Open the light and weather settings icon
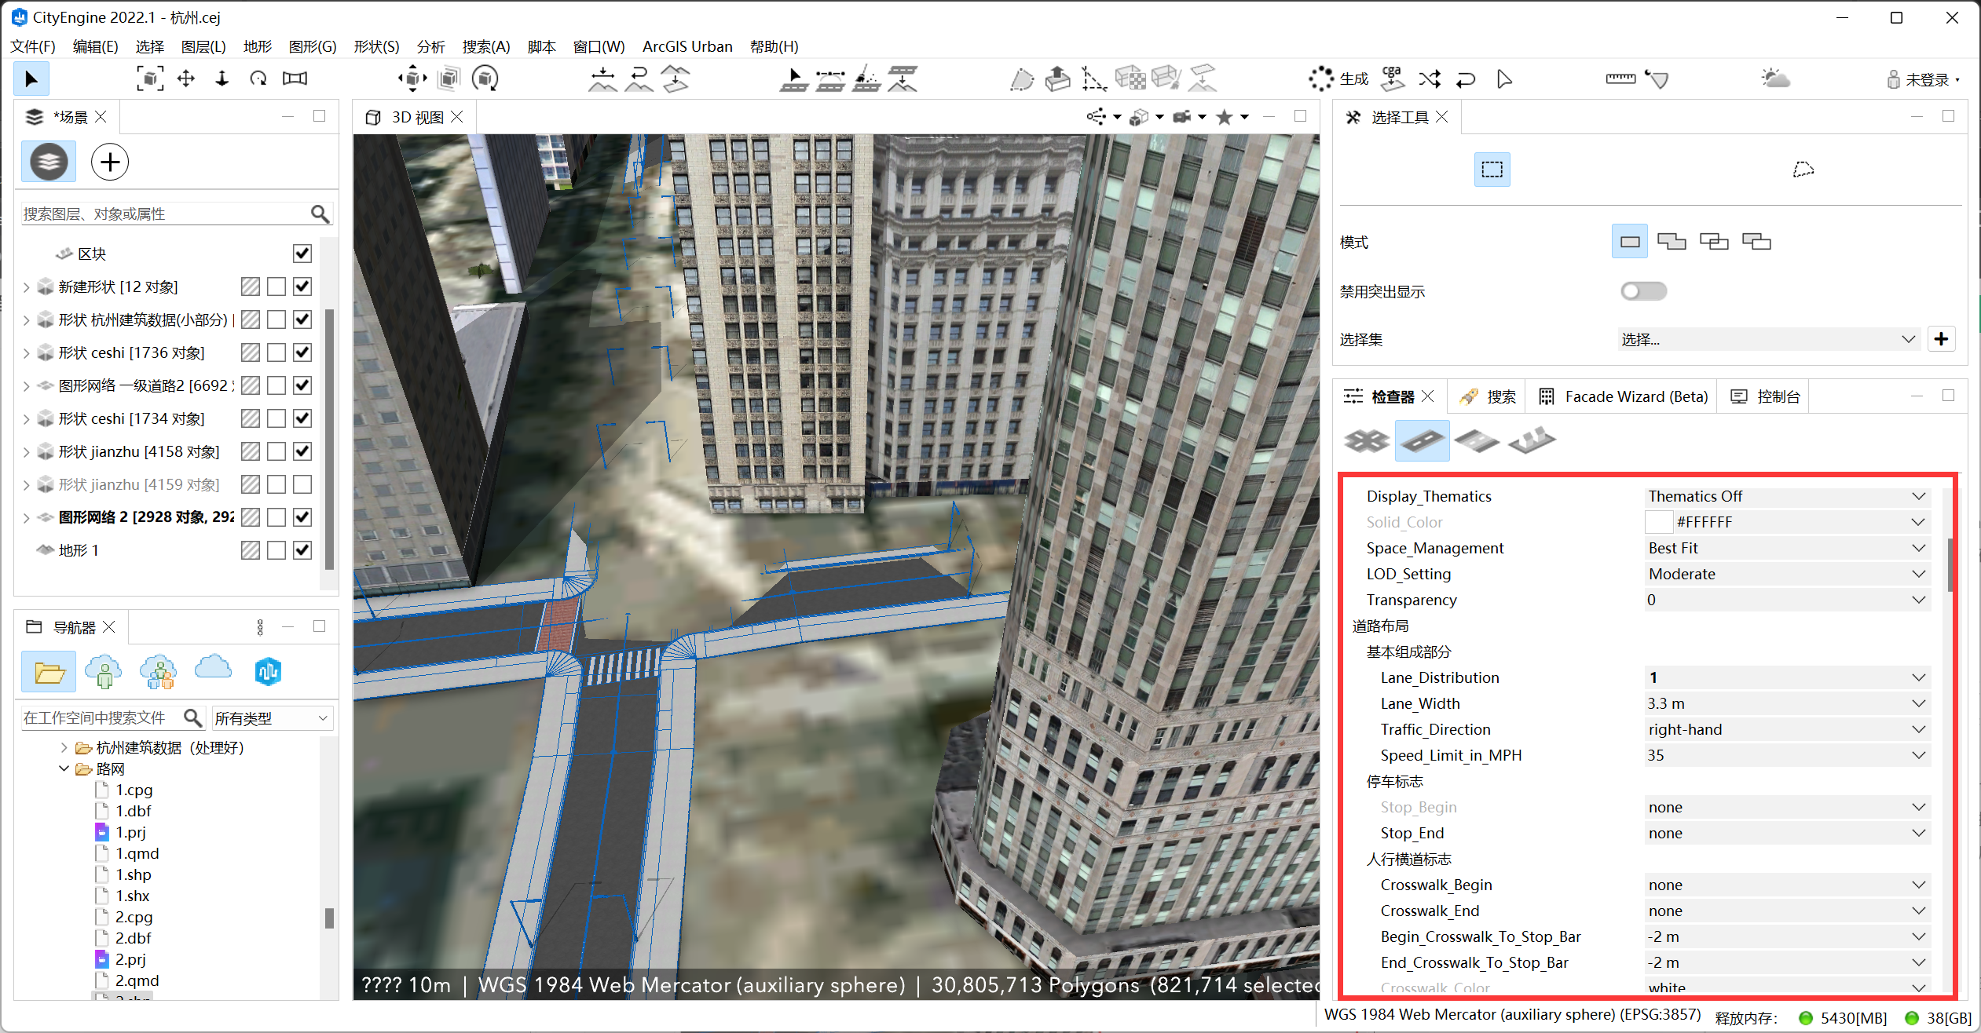 [1774, 78]
